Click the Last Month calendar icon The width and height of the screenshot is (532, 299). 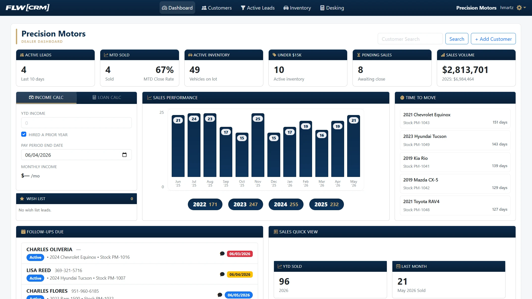(398, 266)
